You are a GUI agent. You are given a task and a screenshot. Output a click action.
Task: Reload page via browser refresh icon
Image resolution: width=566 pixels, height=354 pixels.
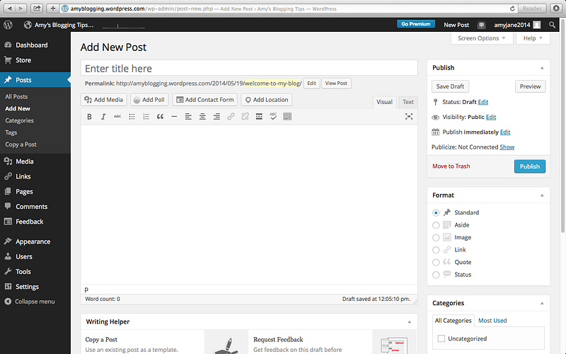512,8
